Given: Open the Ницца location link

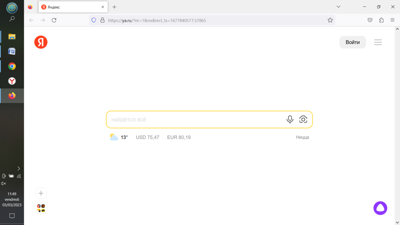Looking at the screenshot, I should click(302, 137).
